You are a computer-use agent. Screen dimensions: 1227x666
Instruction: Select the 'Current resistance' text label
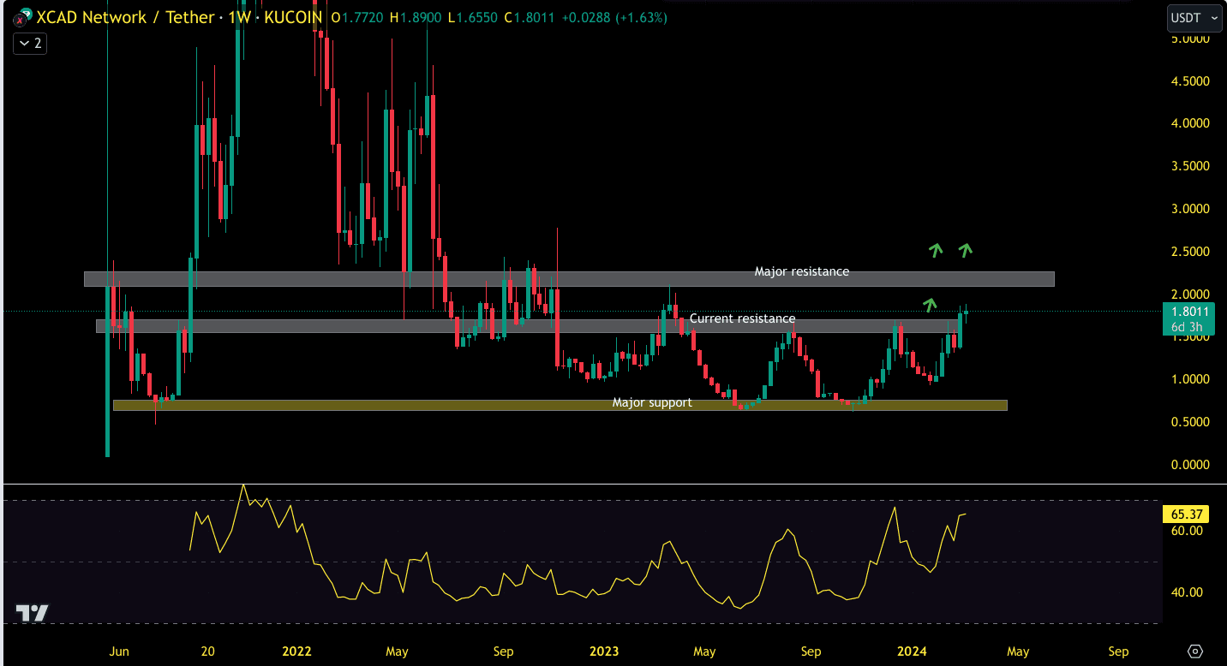click(x=742, y=318)
